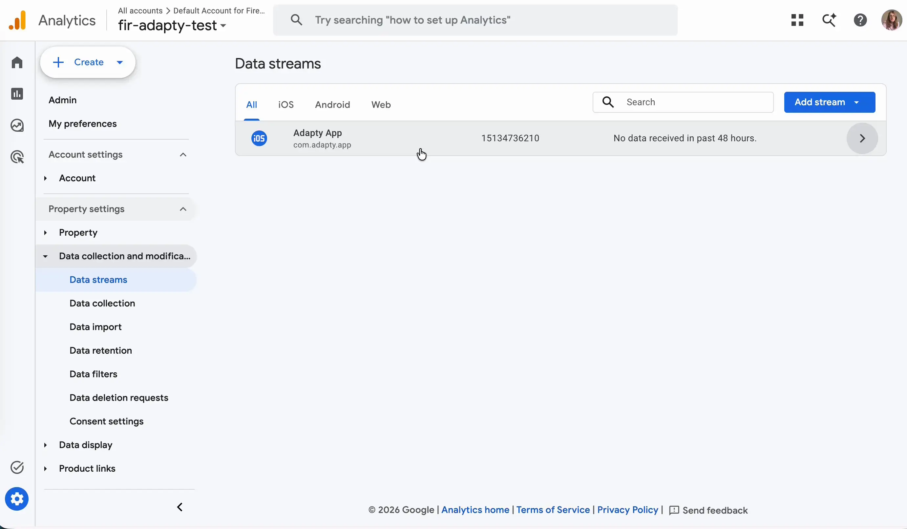Switch to the All streams tab

[251, 105]
